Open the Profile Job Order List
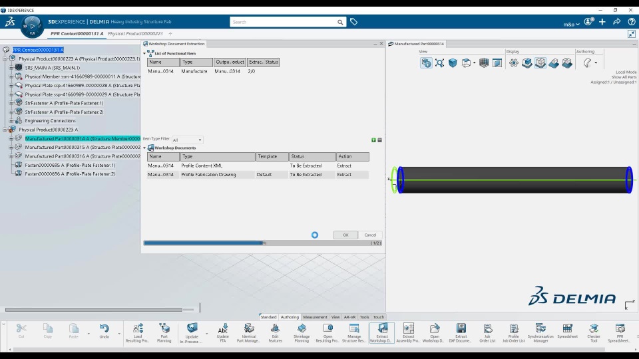This screenshot has width=639, height=359. [x=513, y=332]
